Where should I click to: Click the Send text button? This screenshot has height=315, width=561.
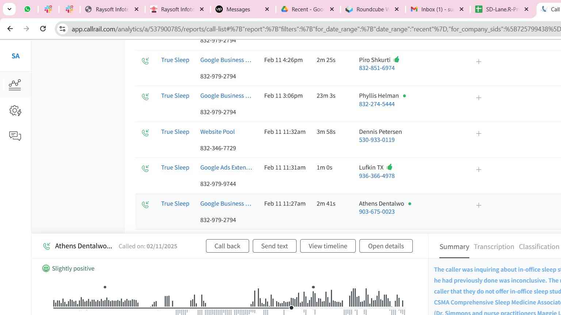pos(274,246)
